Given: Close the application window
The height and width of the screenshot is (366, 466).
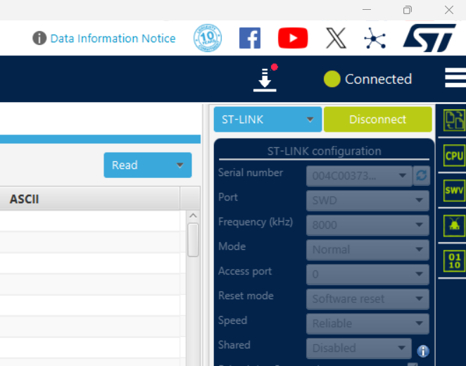Looking at the screenshot, I should (x=449, y=10).
